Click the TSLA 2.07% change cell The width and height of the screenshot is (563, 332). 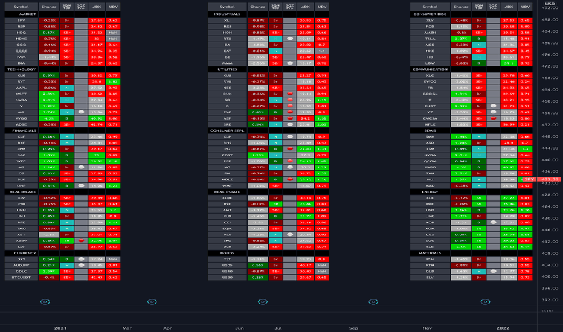pos(461,39)
